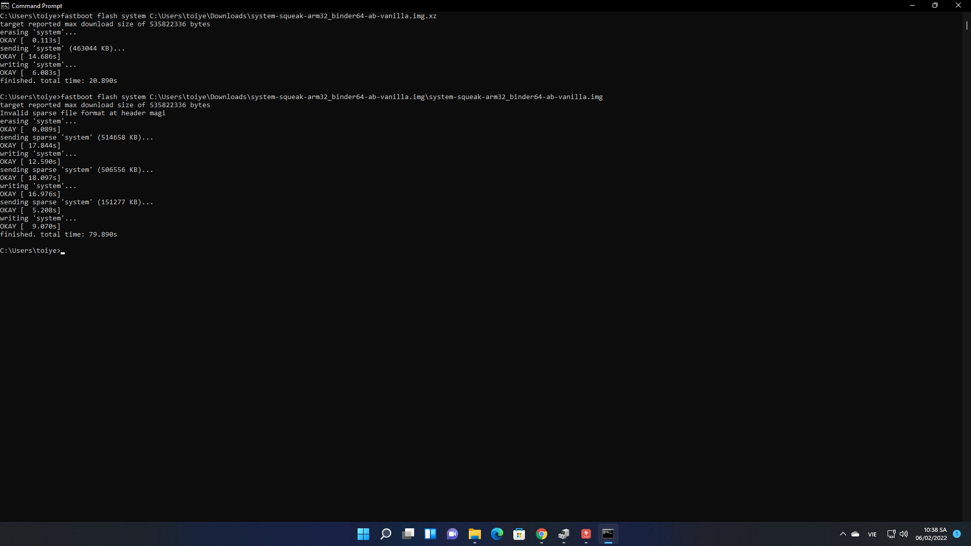Open taskbar Search
971x546 pixels.
(x=385, y=534)
